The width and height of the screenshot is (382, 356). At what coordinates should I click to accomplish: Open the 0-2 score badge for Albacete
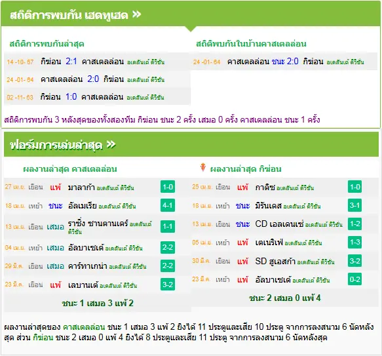tap(354, 279)
